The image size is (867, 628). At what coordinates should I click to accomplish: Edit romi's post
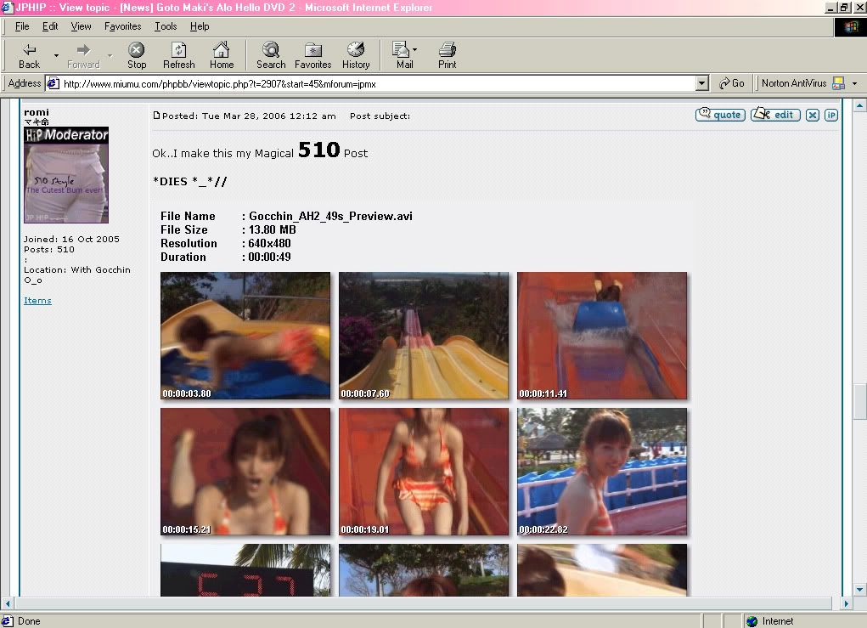click(x=775, y=115)
